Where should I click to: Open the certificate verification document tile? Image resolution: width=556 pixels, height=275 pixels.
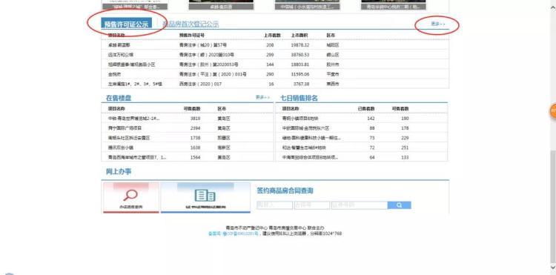tap(205, 197)
